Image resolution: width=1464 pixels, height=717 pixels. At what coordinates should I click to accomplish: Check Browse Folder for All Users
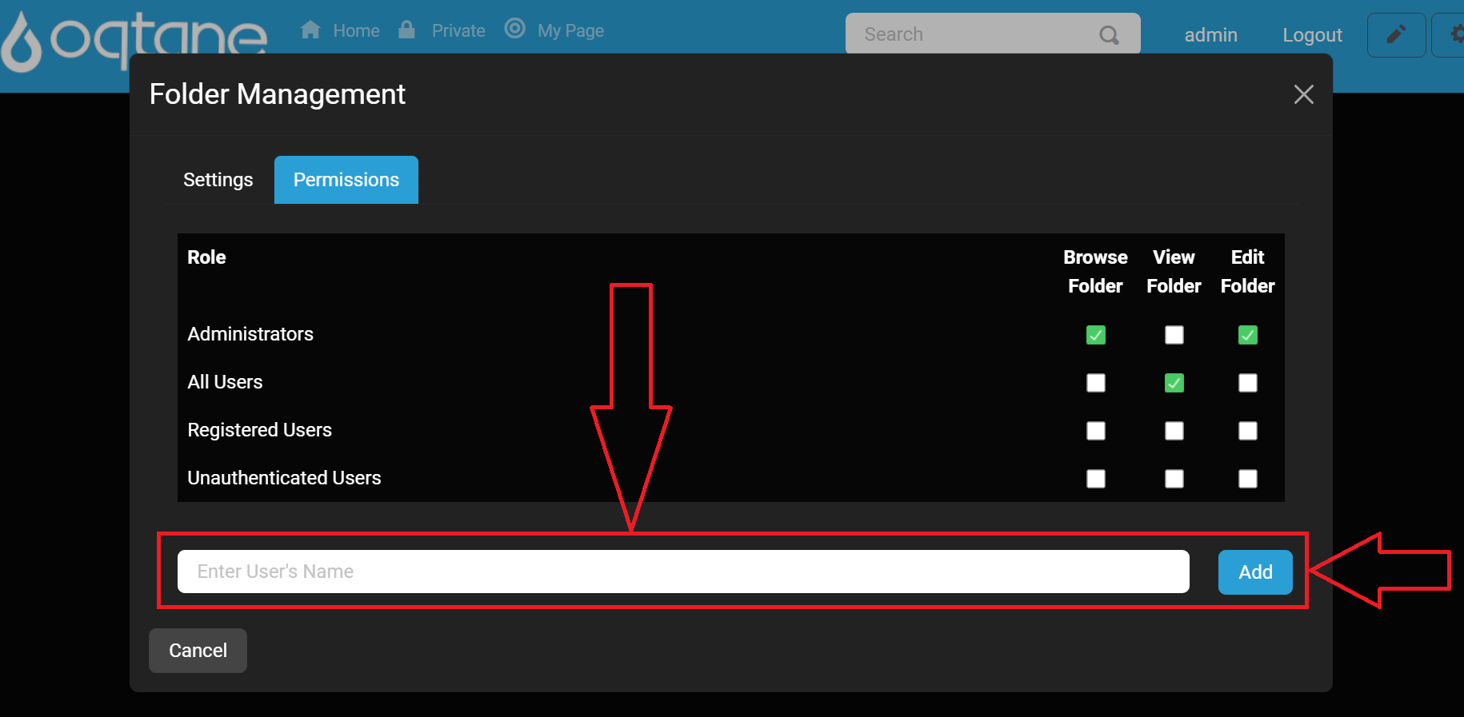pos(1096,383)
